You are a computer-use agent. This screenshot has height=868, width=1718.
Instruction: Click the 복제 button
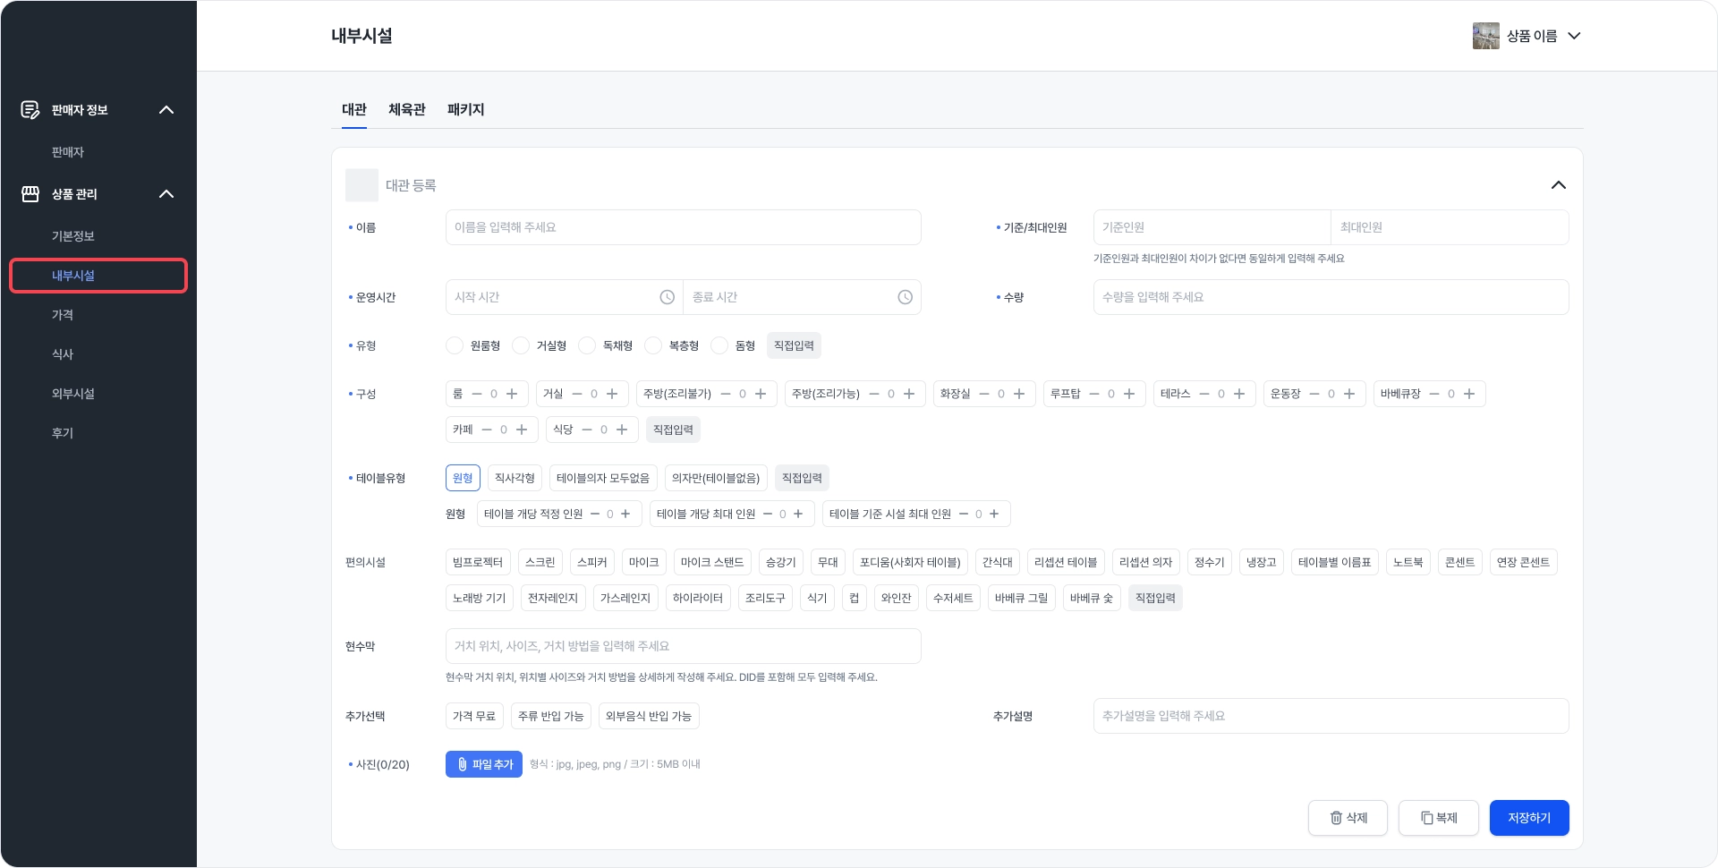(x=1439, y=818)
